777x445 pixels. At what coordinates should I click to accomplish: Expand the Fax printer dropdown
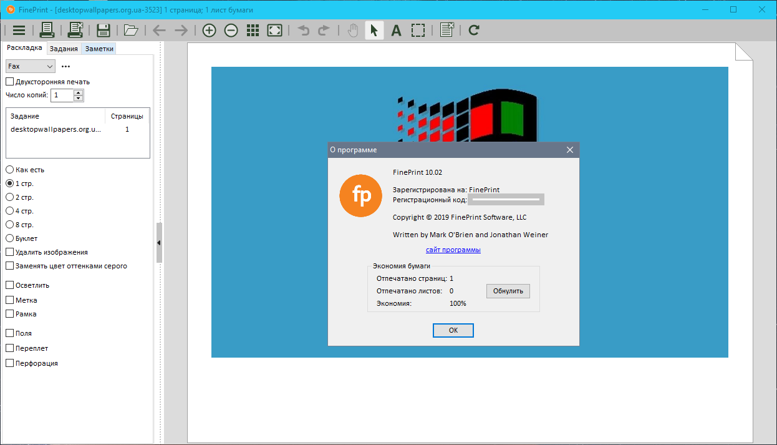tap(31, 66)
